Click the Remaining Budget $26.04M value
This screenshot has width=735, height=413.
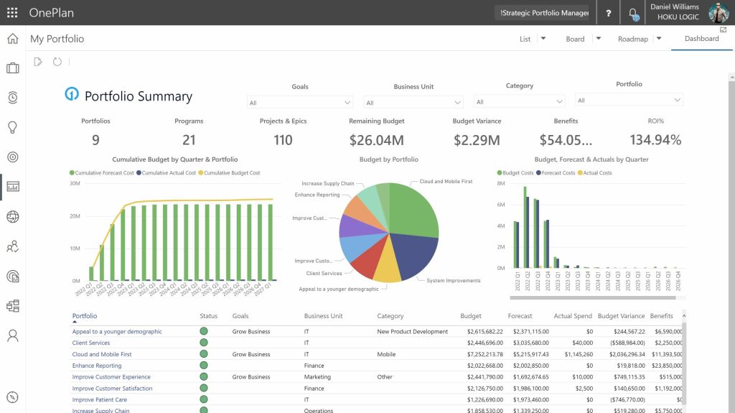(376, 140)
